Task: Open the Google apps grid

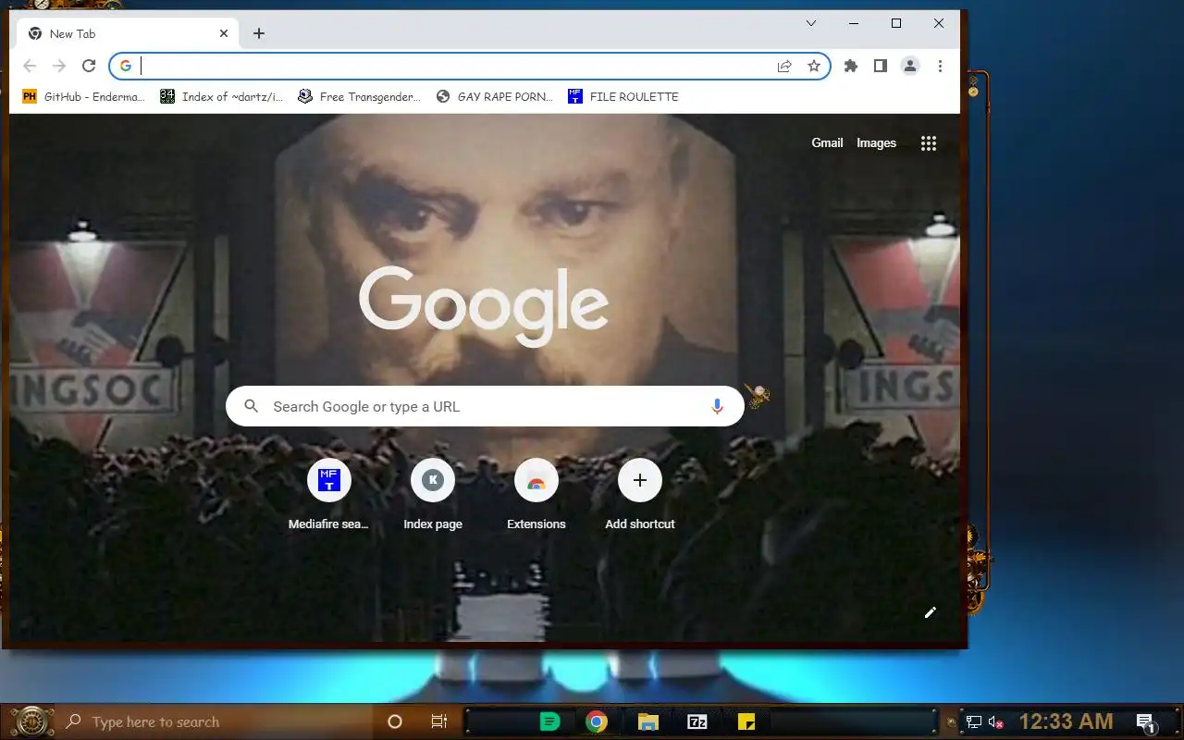Action: [x=929, y=142]
